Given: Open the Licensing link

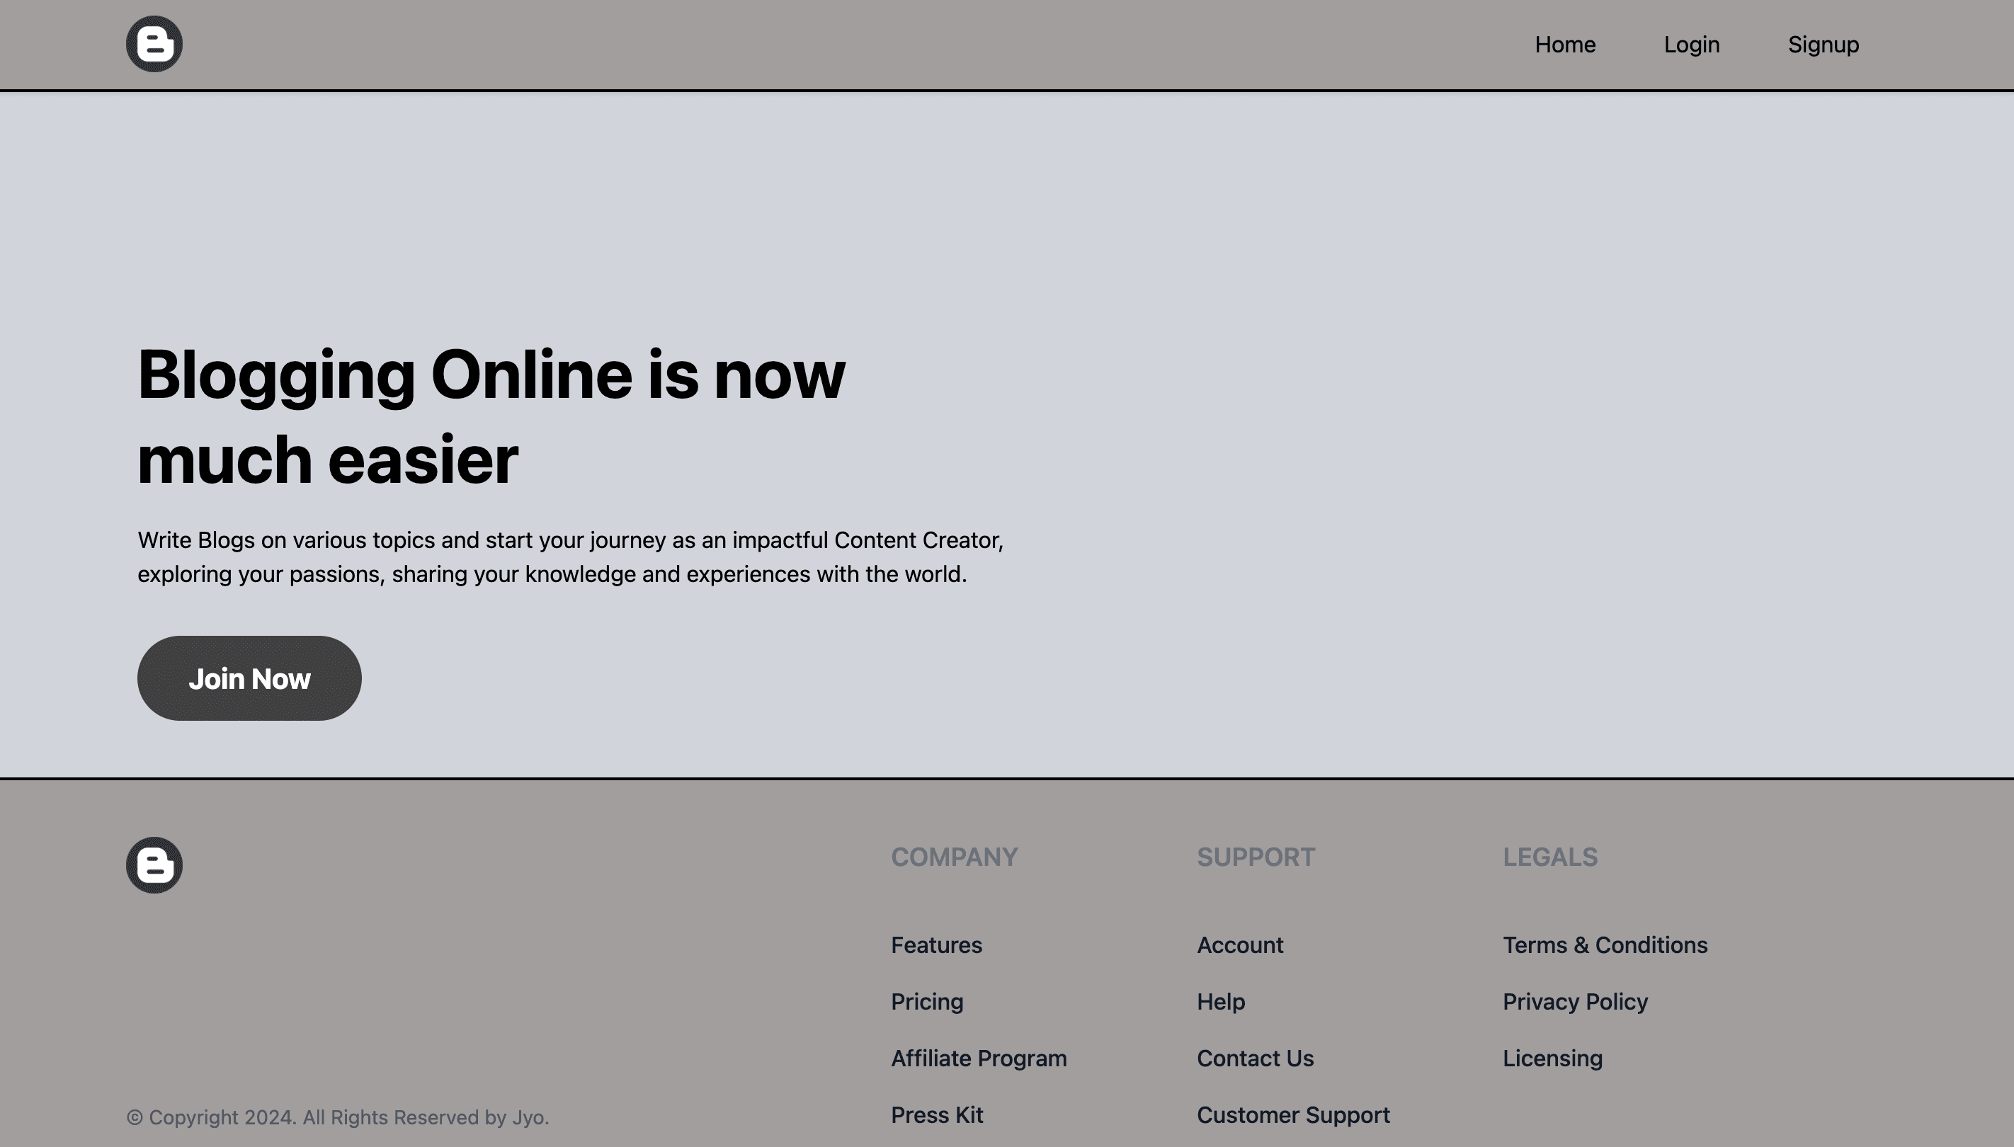Looking at the screenshot, I should coord(1552,1058).
